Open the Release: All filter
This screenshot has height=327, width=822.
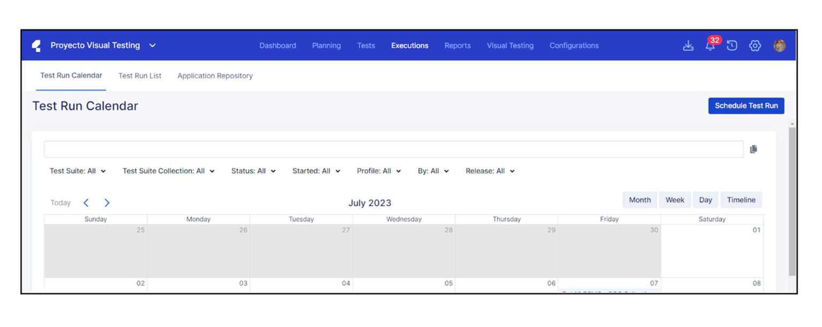coord(490,171)
